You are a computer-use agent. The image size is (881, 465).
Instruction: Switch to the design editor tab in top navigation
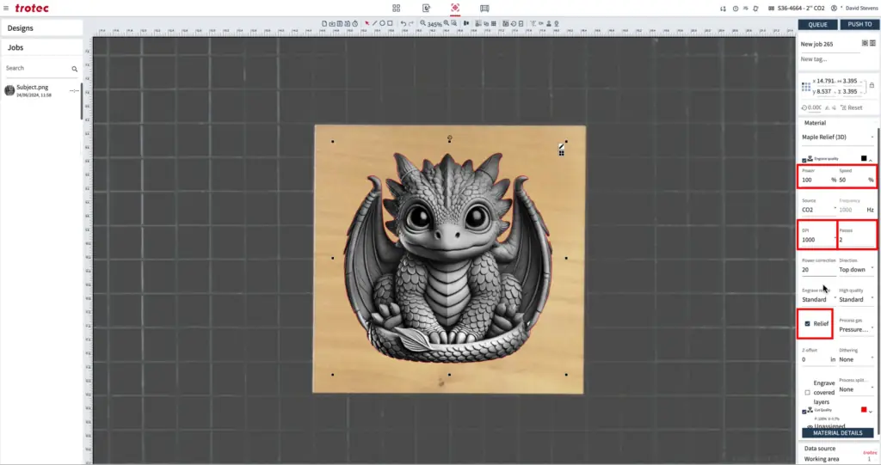point(426,8)
